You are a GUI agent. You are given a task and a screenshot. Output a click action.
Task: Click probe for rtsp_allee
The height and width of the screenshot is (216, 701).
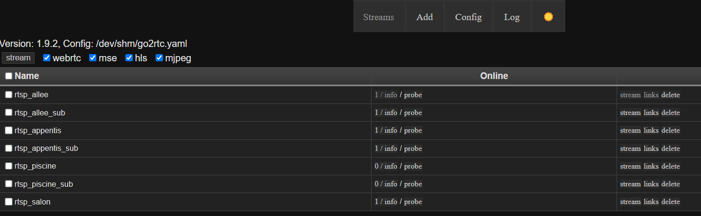pos(413,95)
